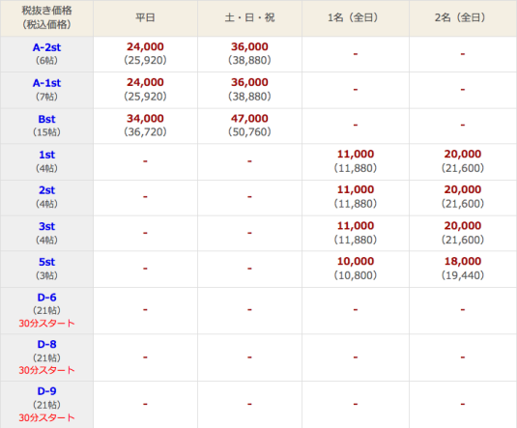The height and width of the screenshot is (428, 517).
Task: Click 30分スタート text under D-6
Action: pyautogui.click(x=46, y=323)
